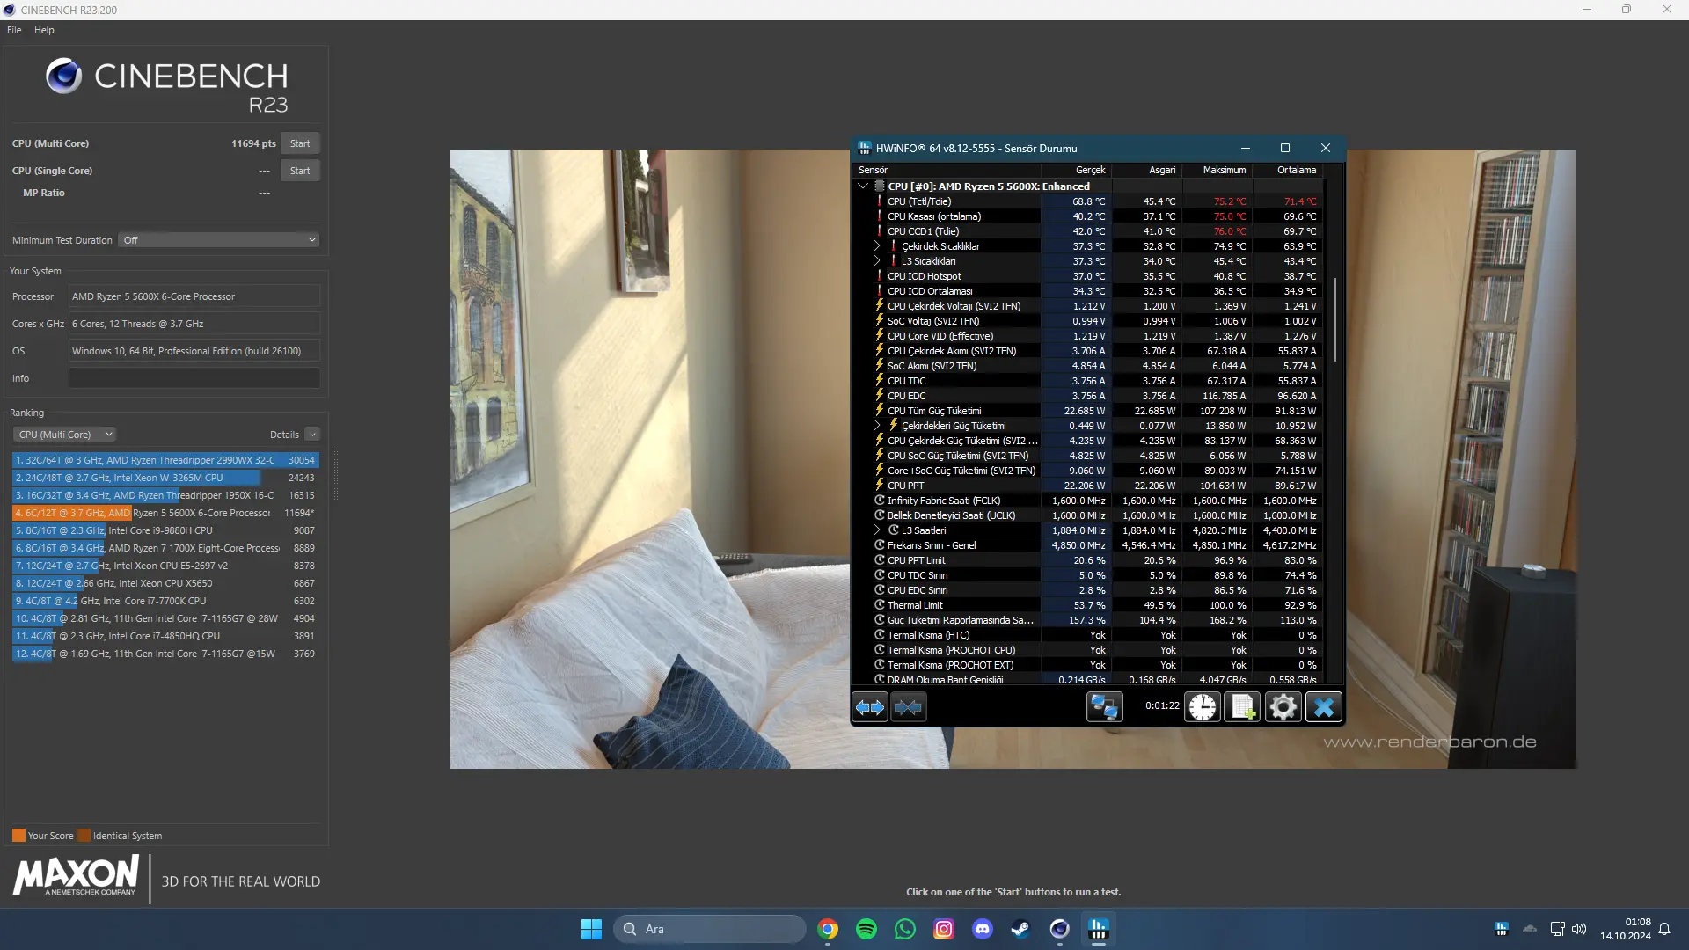1689x950 pixels.
Task: Expand the ranking Details arrow
Action: (x=312, y=435)
